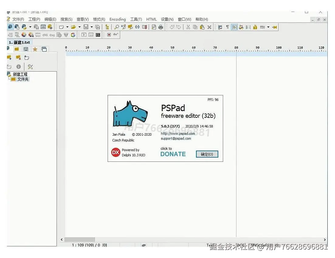Viewport: 335px width, 258px height.
Task: Click the right arrow of horizontal scrollbar
Action: click(325, 240)
